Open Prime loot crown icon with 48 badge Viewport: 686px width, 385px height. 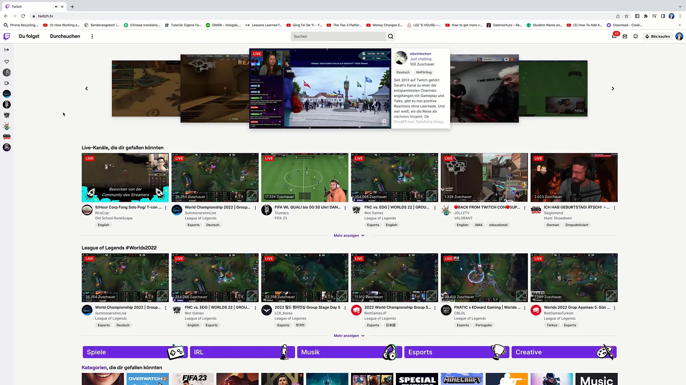[x=615, y=36]
